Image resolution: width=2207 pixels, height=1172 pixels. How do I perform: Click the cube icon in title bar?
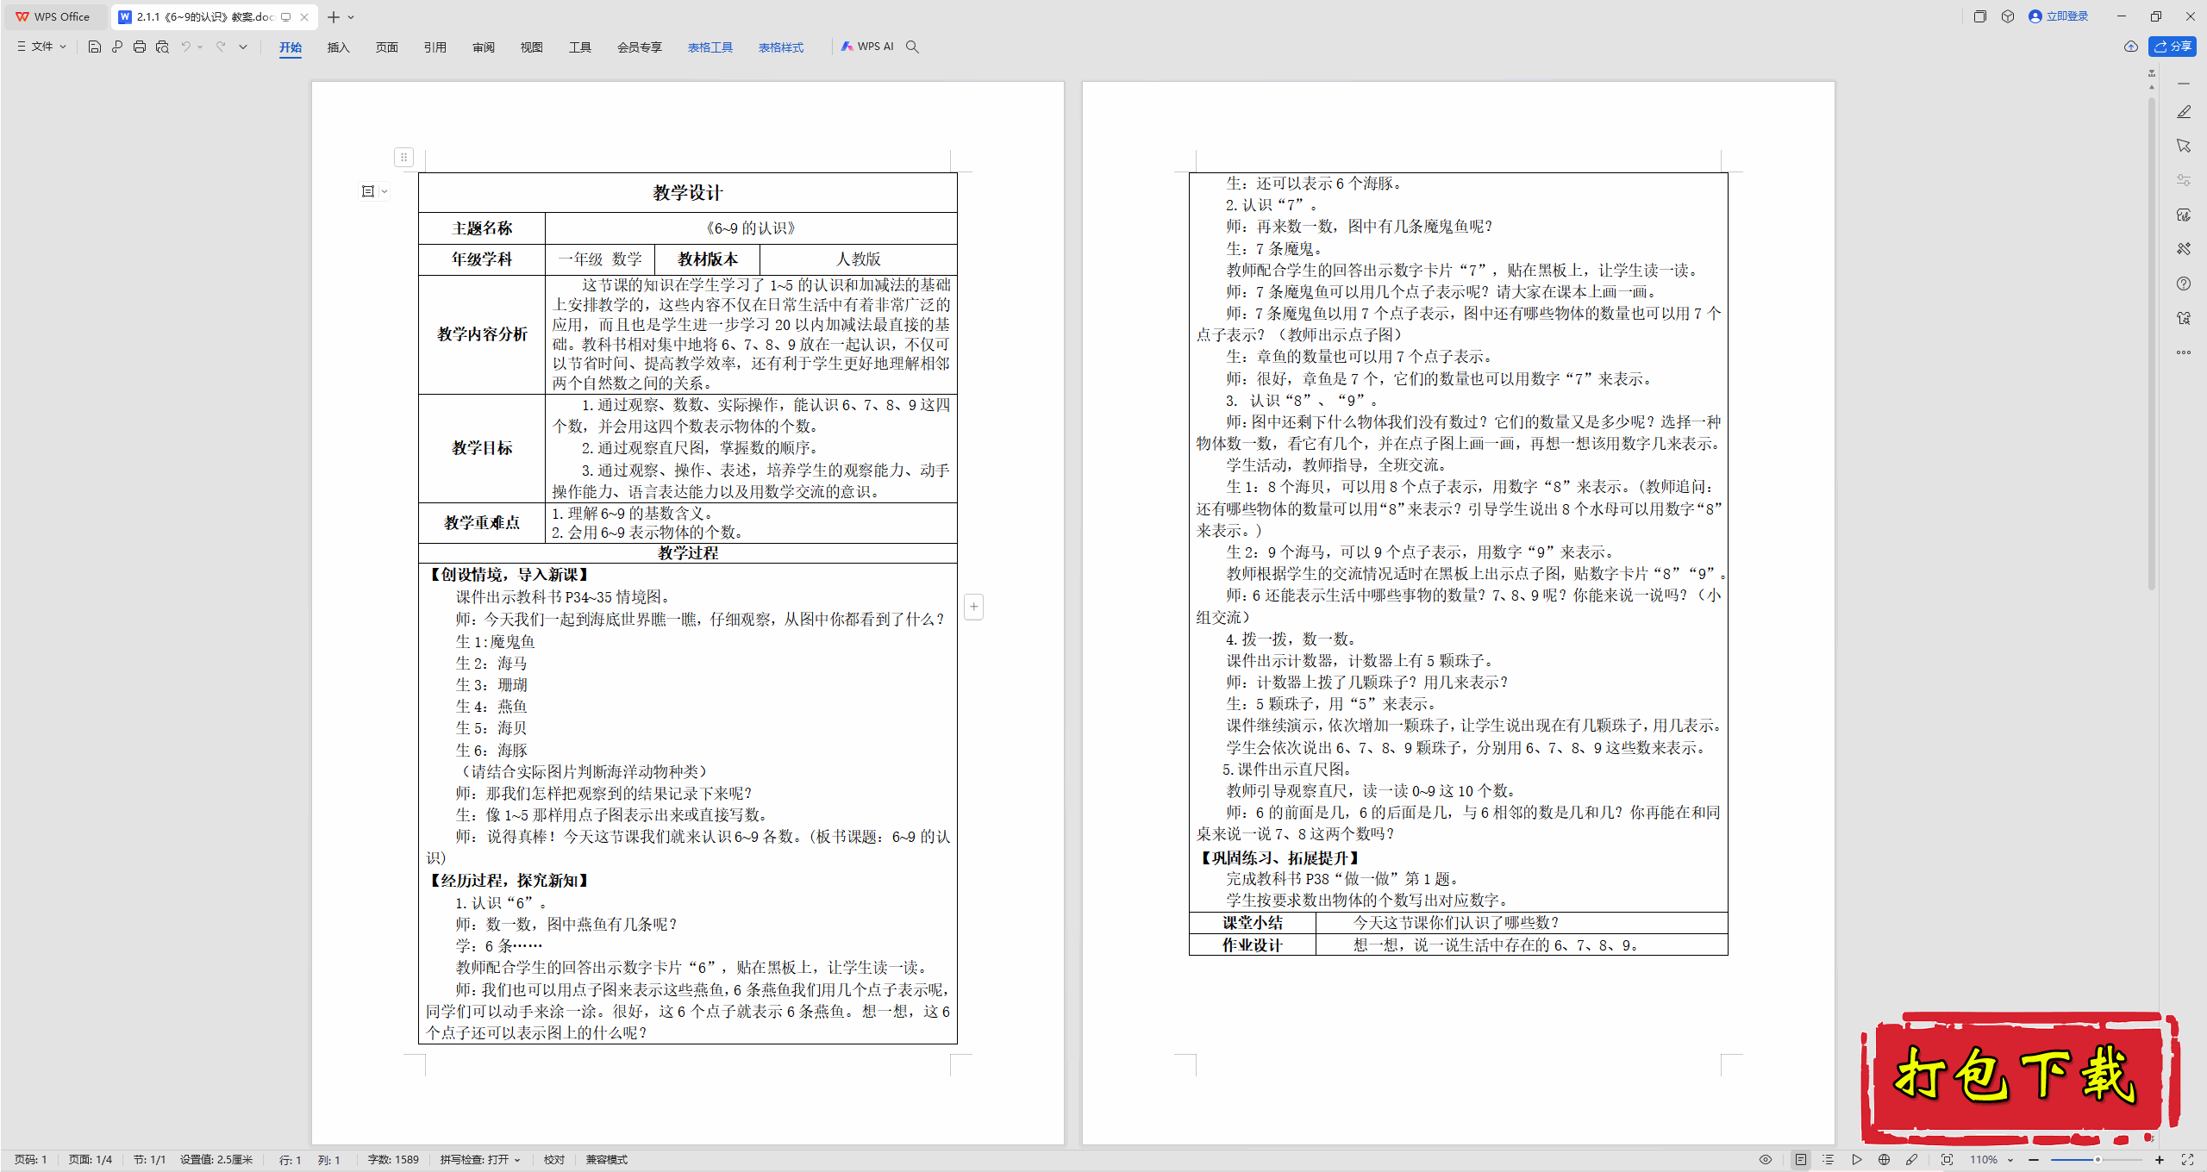(2008, 16)
